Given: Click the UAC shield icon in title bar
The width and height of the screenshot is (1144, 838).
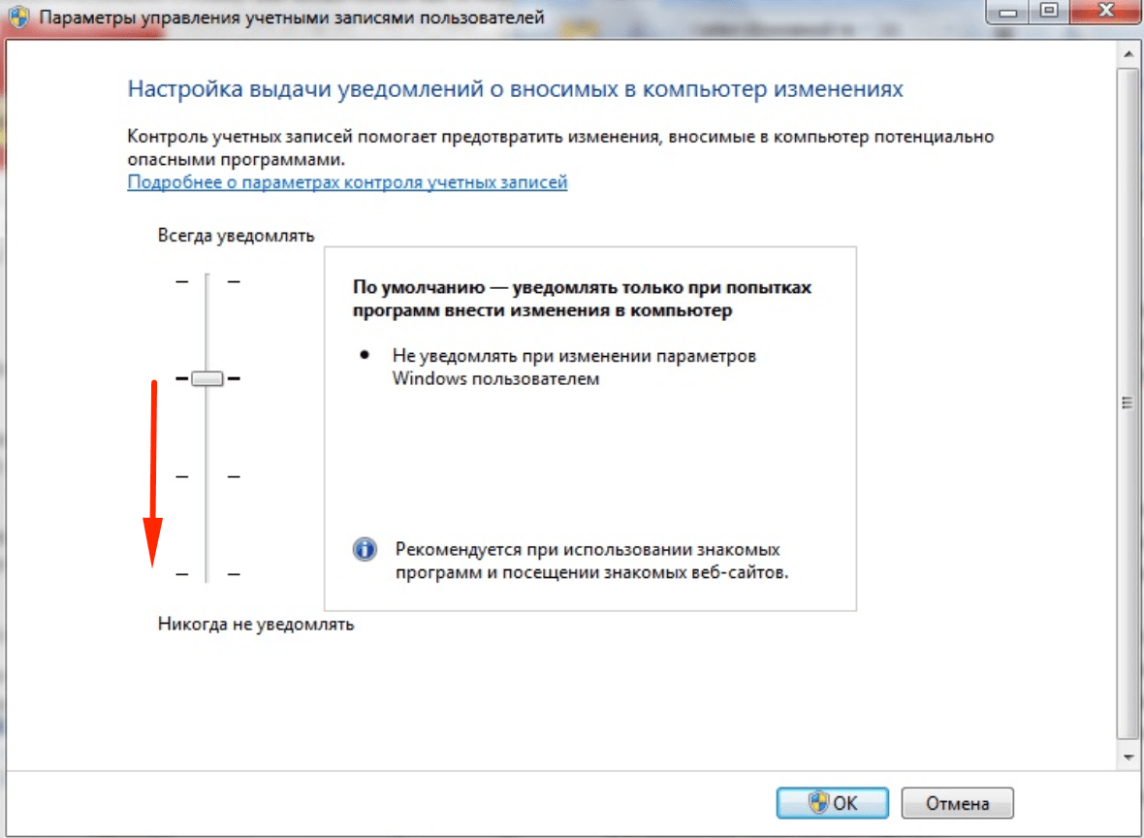Looking at the screenshot, I should [19, 16].
